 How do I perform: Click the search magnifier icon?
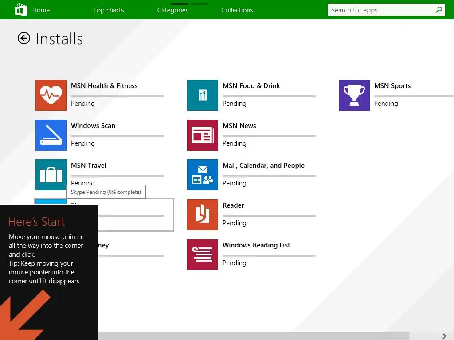(x=438, y=10)
